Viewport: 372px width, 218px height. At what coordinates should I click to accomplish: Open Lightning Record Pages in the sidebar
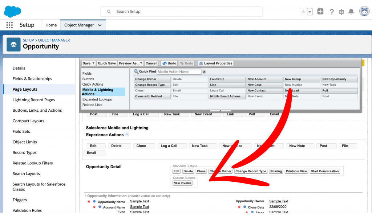[34, 100]
